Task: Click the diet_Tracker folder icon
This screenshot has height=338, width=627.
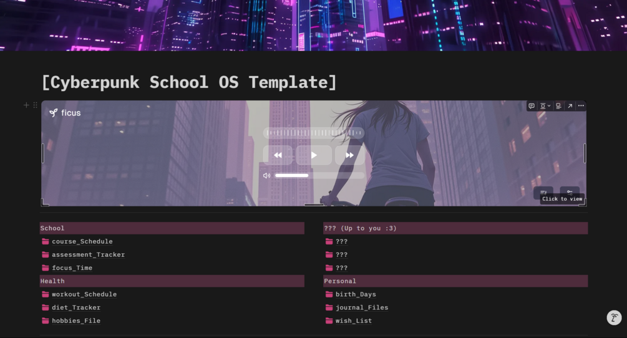Action: [x=45, y=307]
